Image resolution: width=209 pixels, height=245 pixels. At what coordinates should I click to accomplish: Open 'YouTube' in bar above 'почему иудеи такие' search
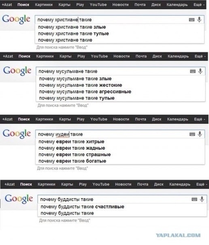click(x=99, y=119)
